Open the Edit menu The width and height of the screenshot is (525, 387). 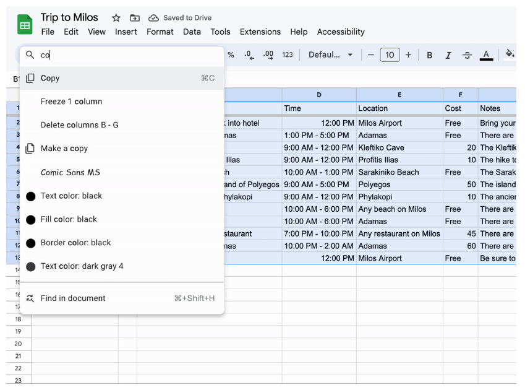pyautogui.click(x=71, y=32)
